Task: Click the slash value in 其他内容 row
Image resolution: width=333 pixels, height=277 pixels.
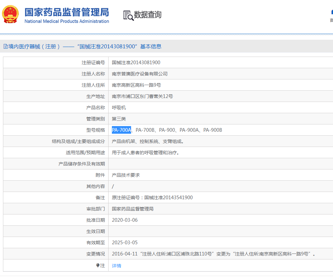Action: tap(113, 186)
